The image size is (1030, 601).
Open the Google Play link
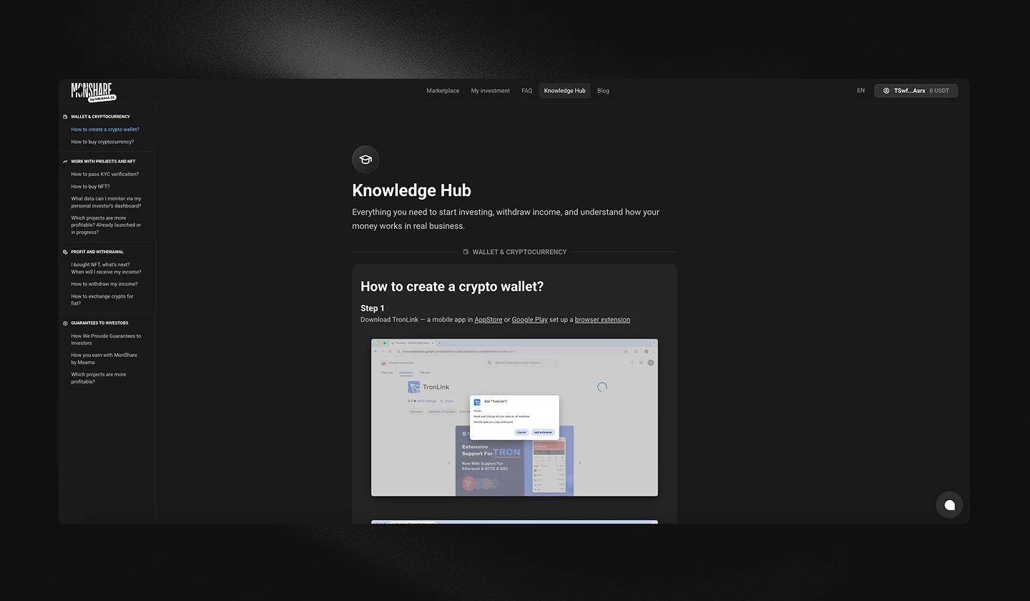pyautogui.click(x=529, y=320)
